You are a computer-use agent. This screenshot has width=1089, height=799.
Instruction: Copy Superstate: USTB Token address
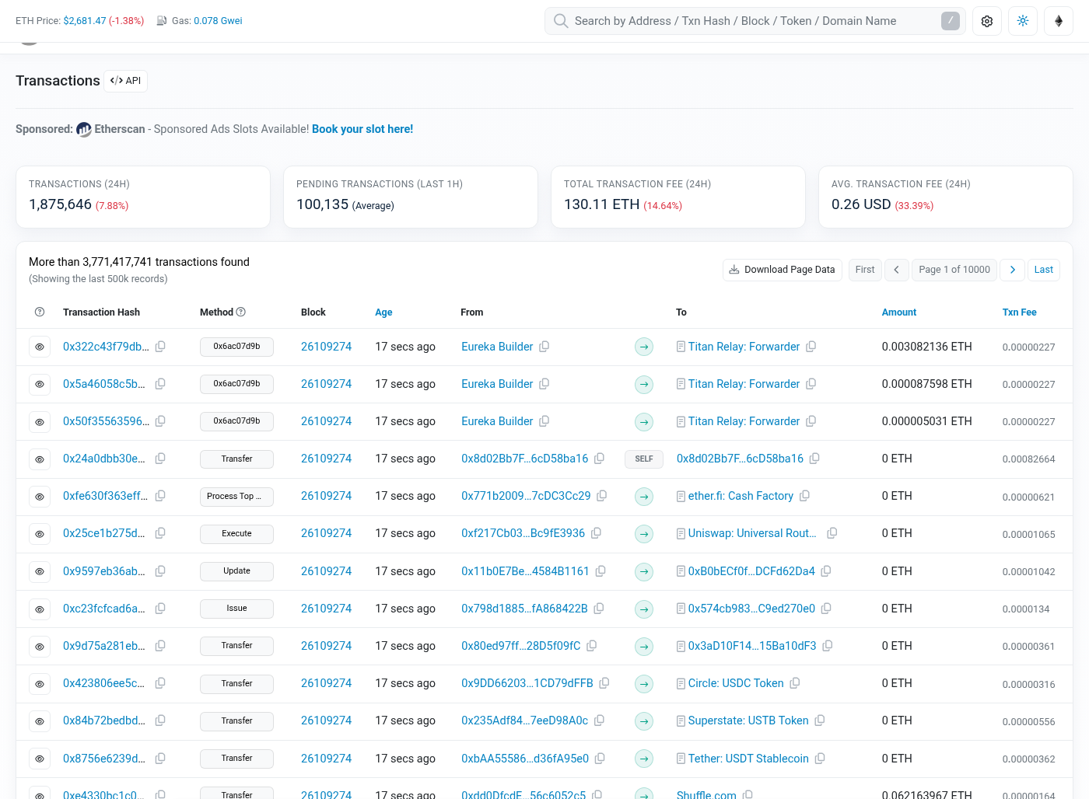point(820,720)
